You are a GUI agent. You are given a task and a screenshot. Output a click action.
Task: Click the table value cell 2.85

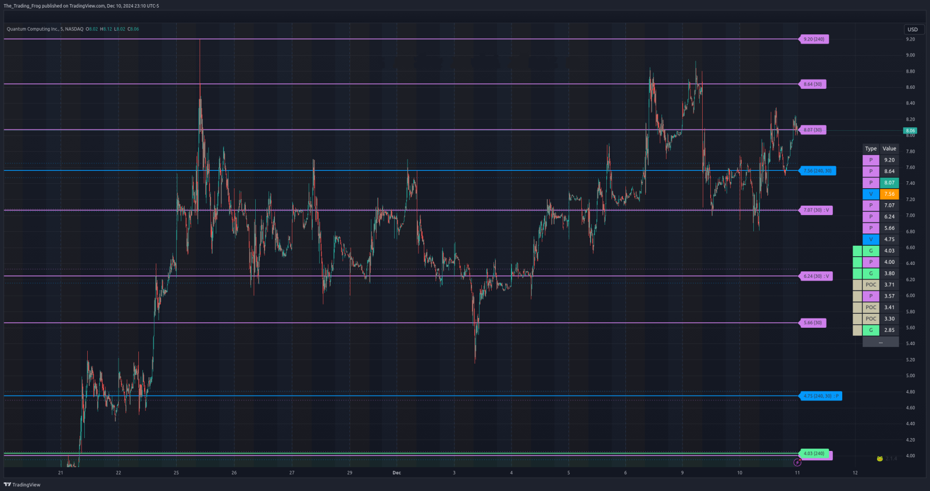pos(889,330)
